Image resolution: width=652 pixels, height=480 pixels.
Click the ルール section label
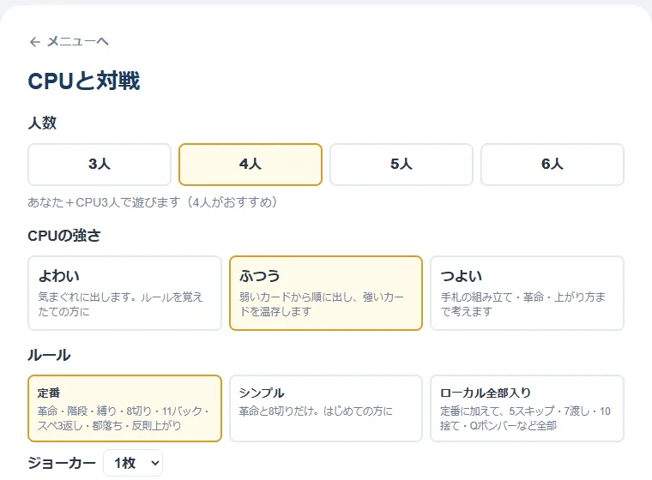(x=49, y=355)
